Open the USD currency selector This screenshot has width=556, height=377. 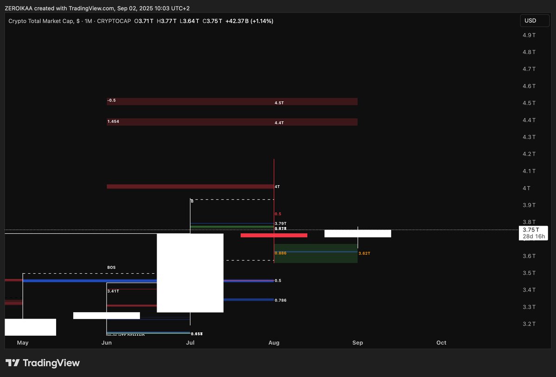click(x=534, y=20)
